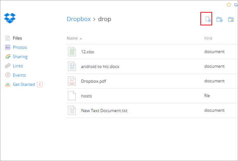Open the Events page
The image size is (238, 161).
pyautogui.click(x=19, y=75)
